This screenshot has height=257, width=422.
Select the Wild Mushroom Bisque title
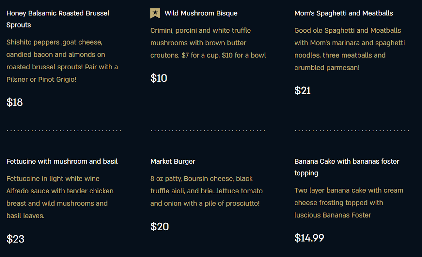pyautogui.click(x=201, y=13)
